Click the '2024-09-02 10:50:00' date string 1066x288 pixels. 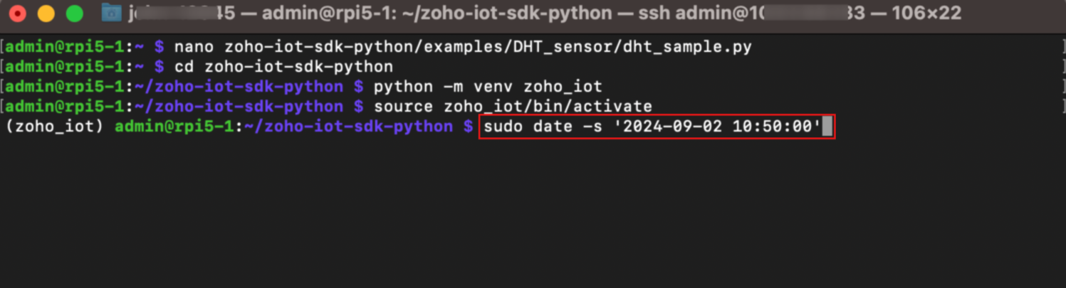click(x=717, y=127)
